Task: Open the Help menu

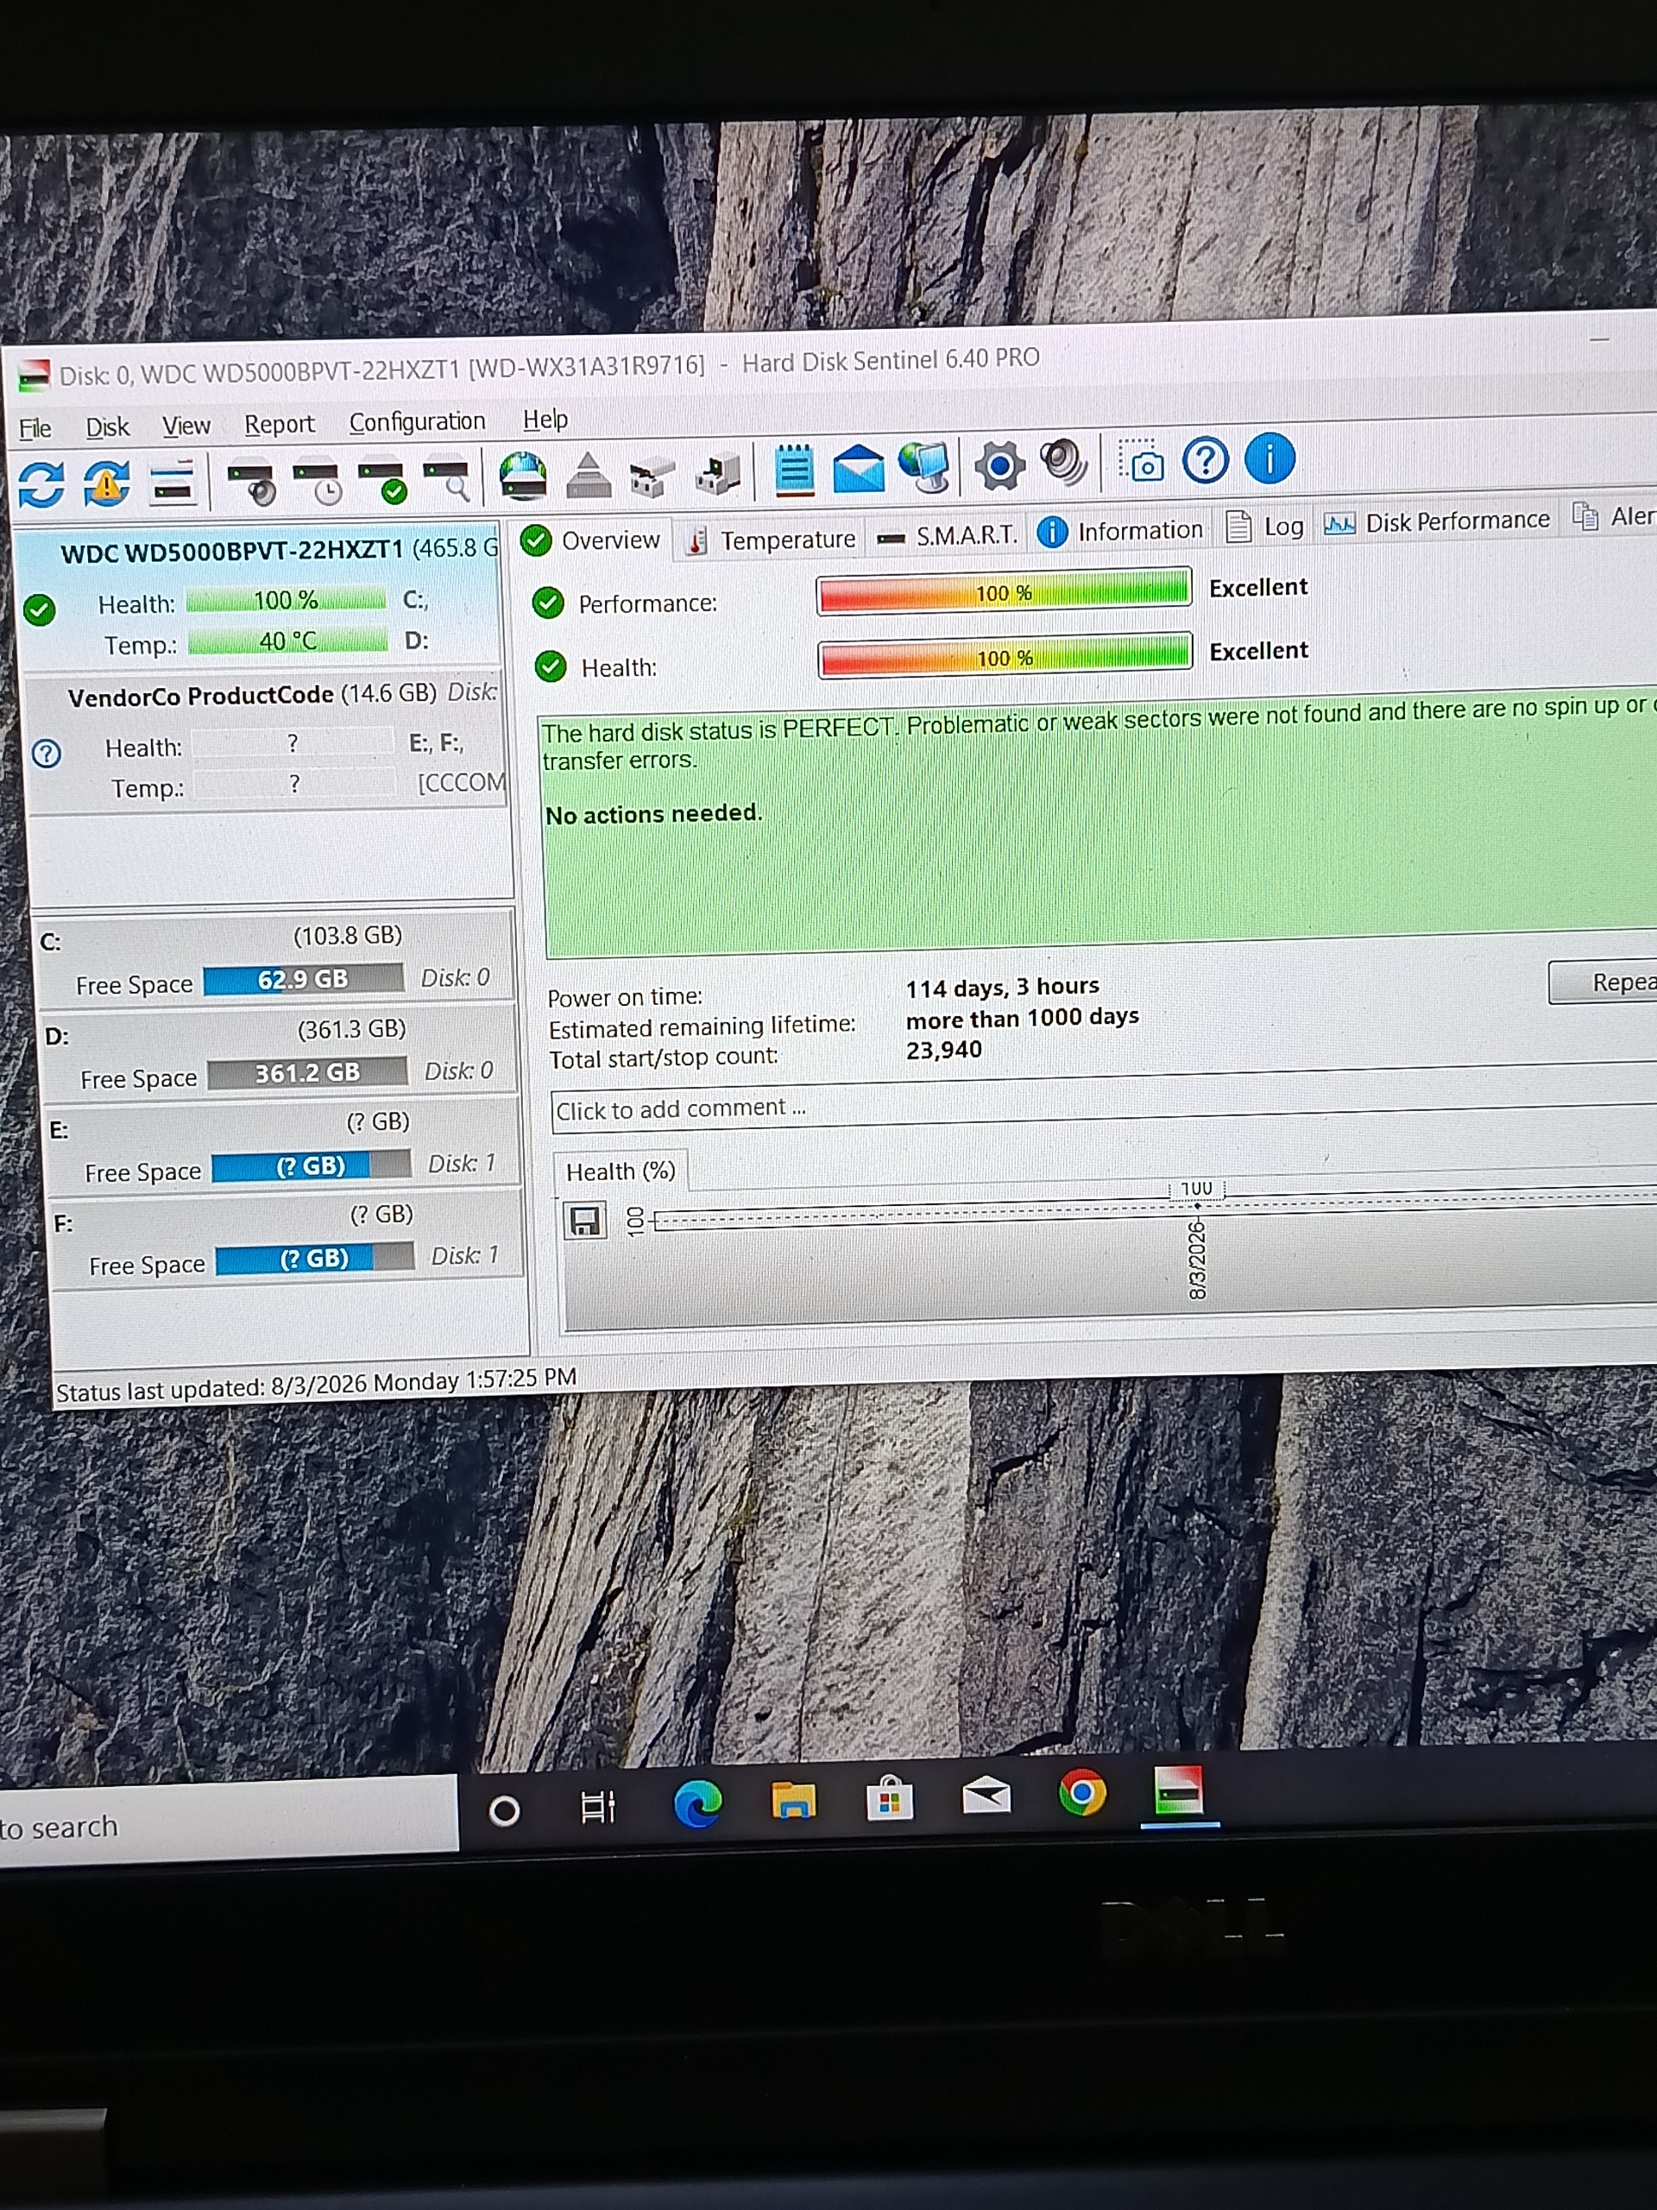Action: [x=545, y=420]
